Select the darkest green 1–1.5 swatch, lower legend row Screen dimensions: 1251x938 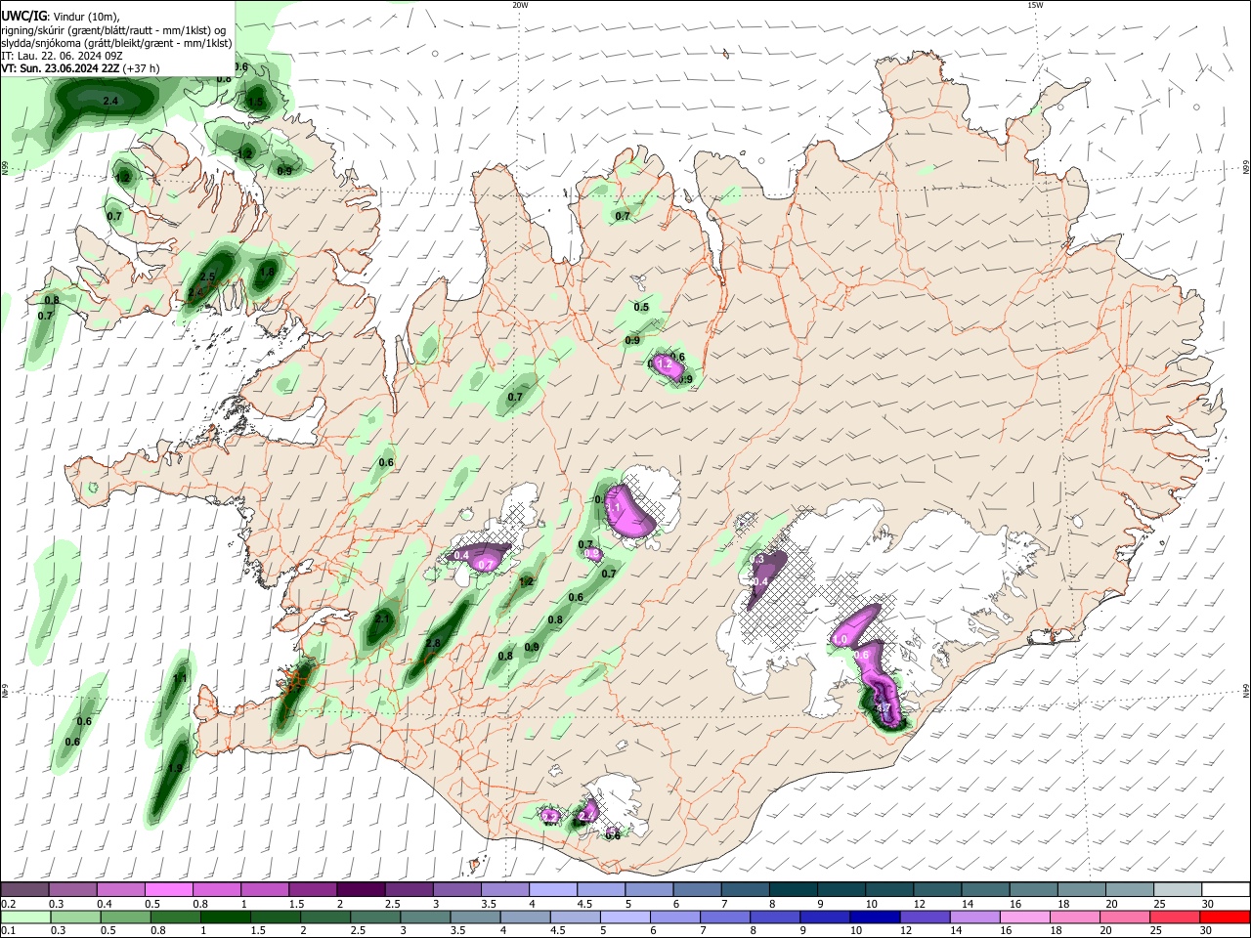[x=226, y=917]
